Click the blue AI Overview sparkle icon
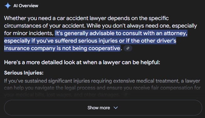The height and width of the screenshot is (118, 205). tap(8, 6)
